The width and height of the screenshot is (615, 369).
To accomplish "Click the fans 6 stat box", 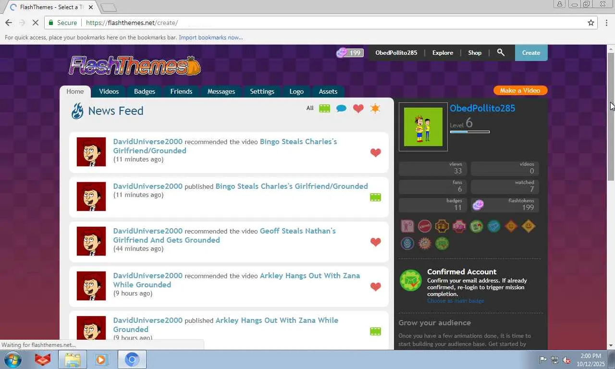I will tap(433, 186).
